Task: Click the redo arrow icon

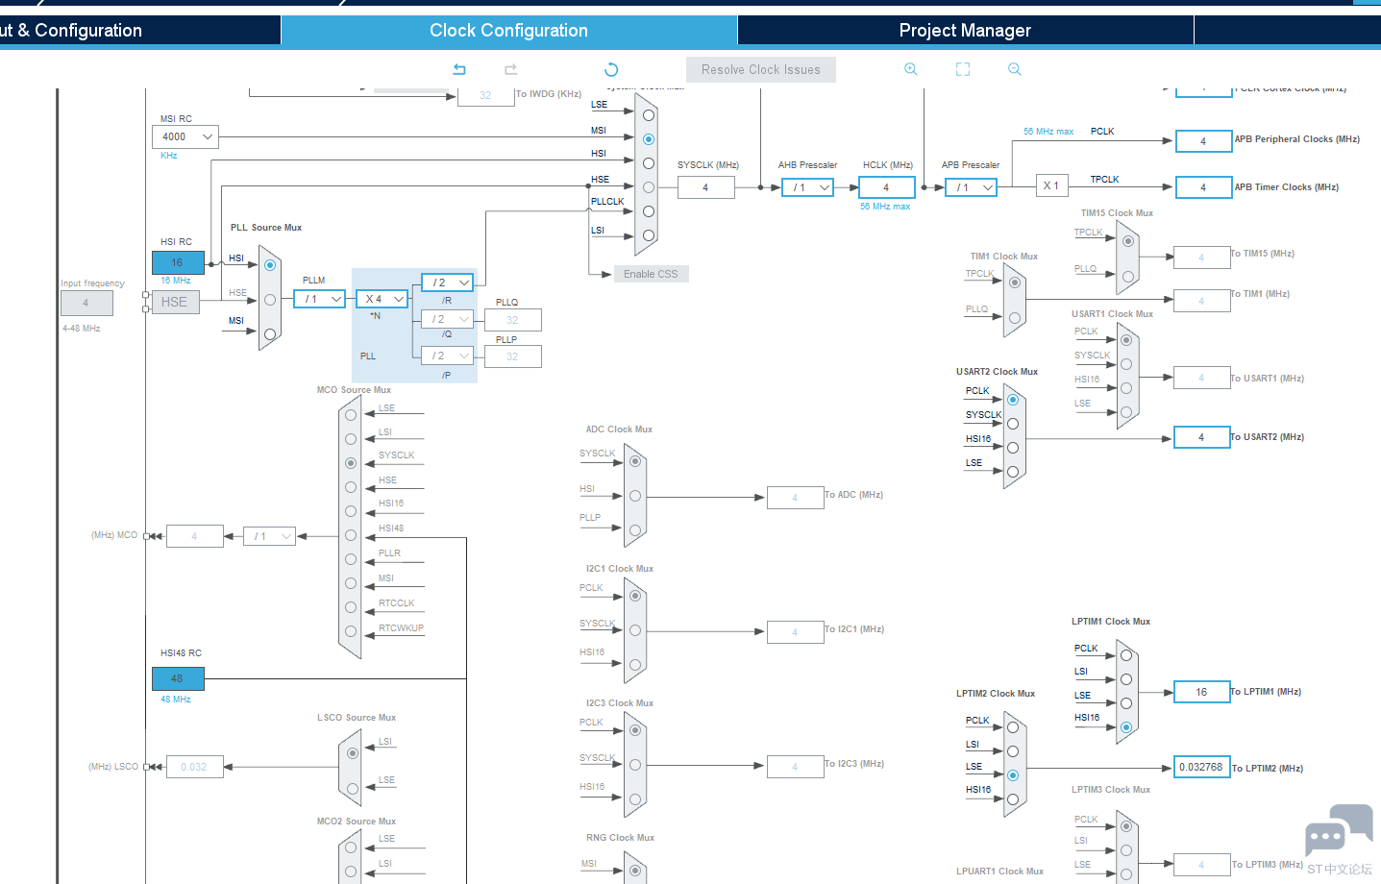Action: click(x=511, y=69)
